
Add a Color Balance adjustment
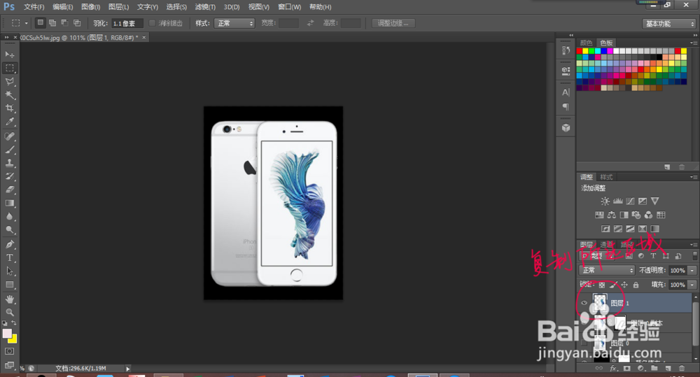point(612,215)
